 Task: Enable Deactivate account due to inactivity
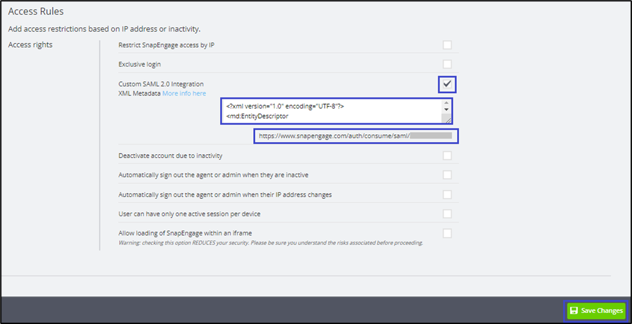(447, 156)
